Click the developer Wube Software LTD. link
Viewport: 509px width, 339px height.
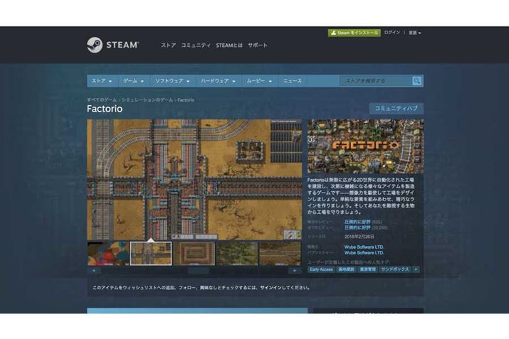pos(364,247)
